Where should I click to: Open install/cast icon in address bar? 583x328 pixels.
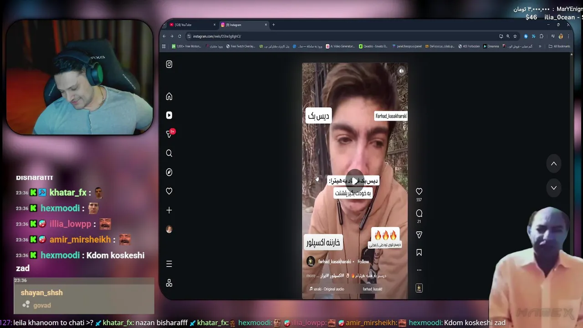[501, 36]
